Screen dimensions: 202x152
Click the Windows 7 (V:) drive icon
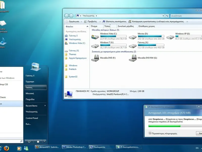click(95, 46)
